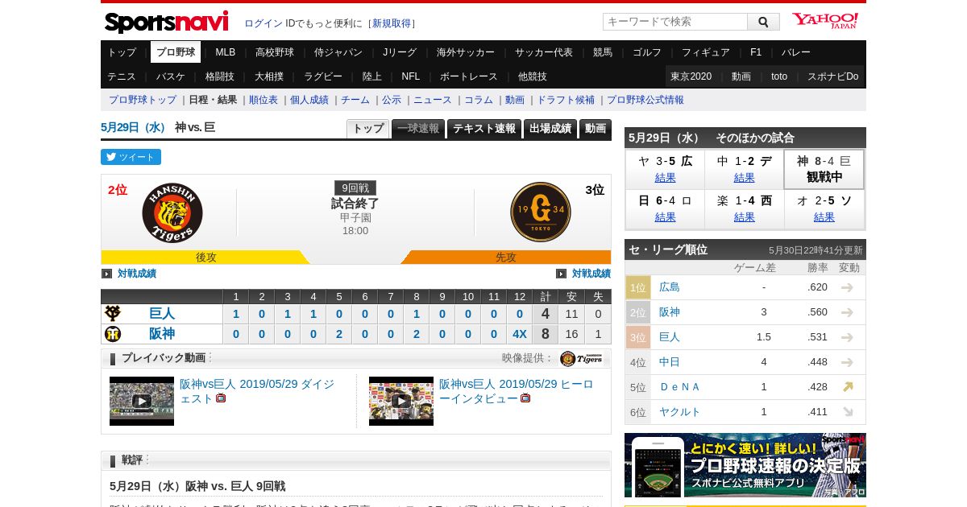Screen dimensions: 967x507
Task: Open 阪神 team link in scoreboard
Action: 162,334
